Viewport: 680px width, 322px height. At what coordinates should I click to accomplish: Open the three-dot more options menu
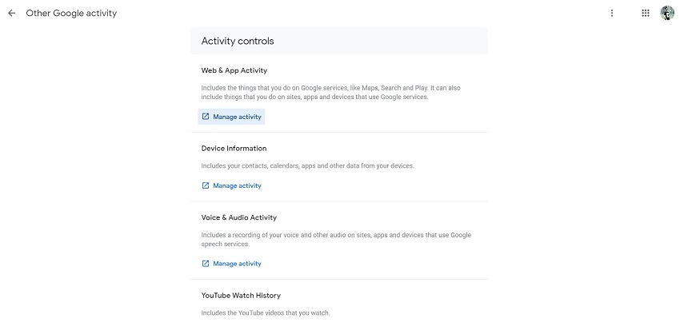(x=612, y=14)
